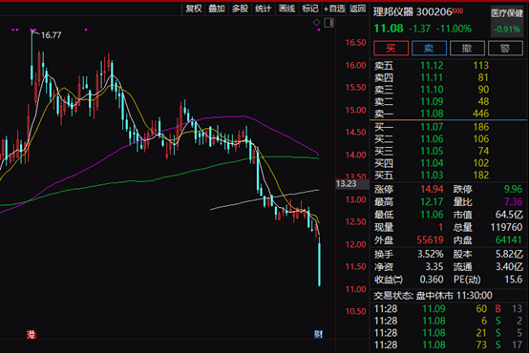Click the 返回 back button
The image size is (529, 353).
[x=358, y=9]
